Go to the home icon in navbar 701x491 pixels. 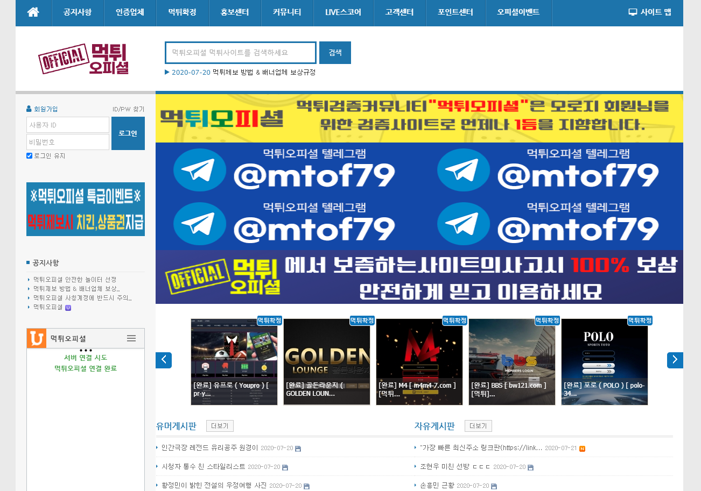(x=33, y=12)
